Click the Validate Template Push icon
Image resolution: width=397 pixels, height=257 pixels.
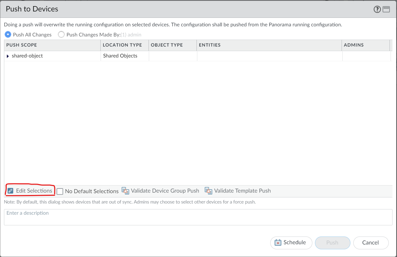pos(208,191)
